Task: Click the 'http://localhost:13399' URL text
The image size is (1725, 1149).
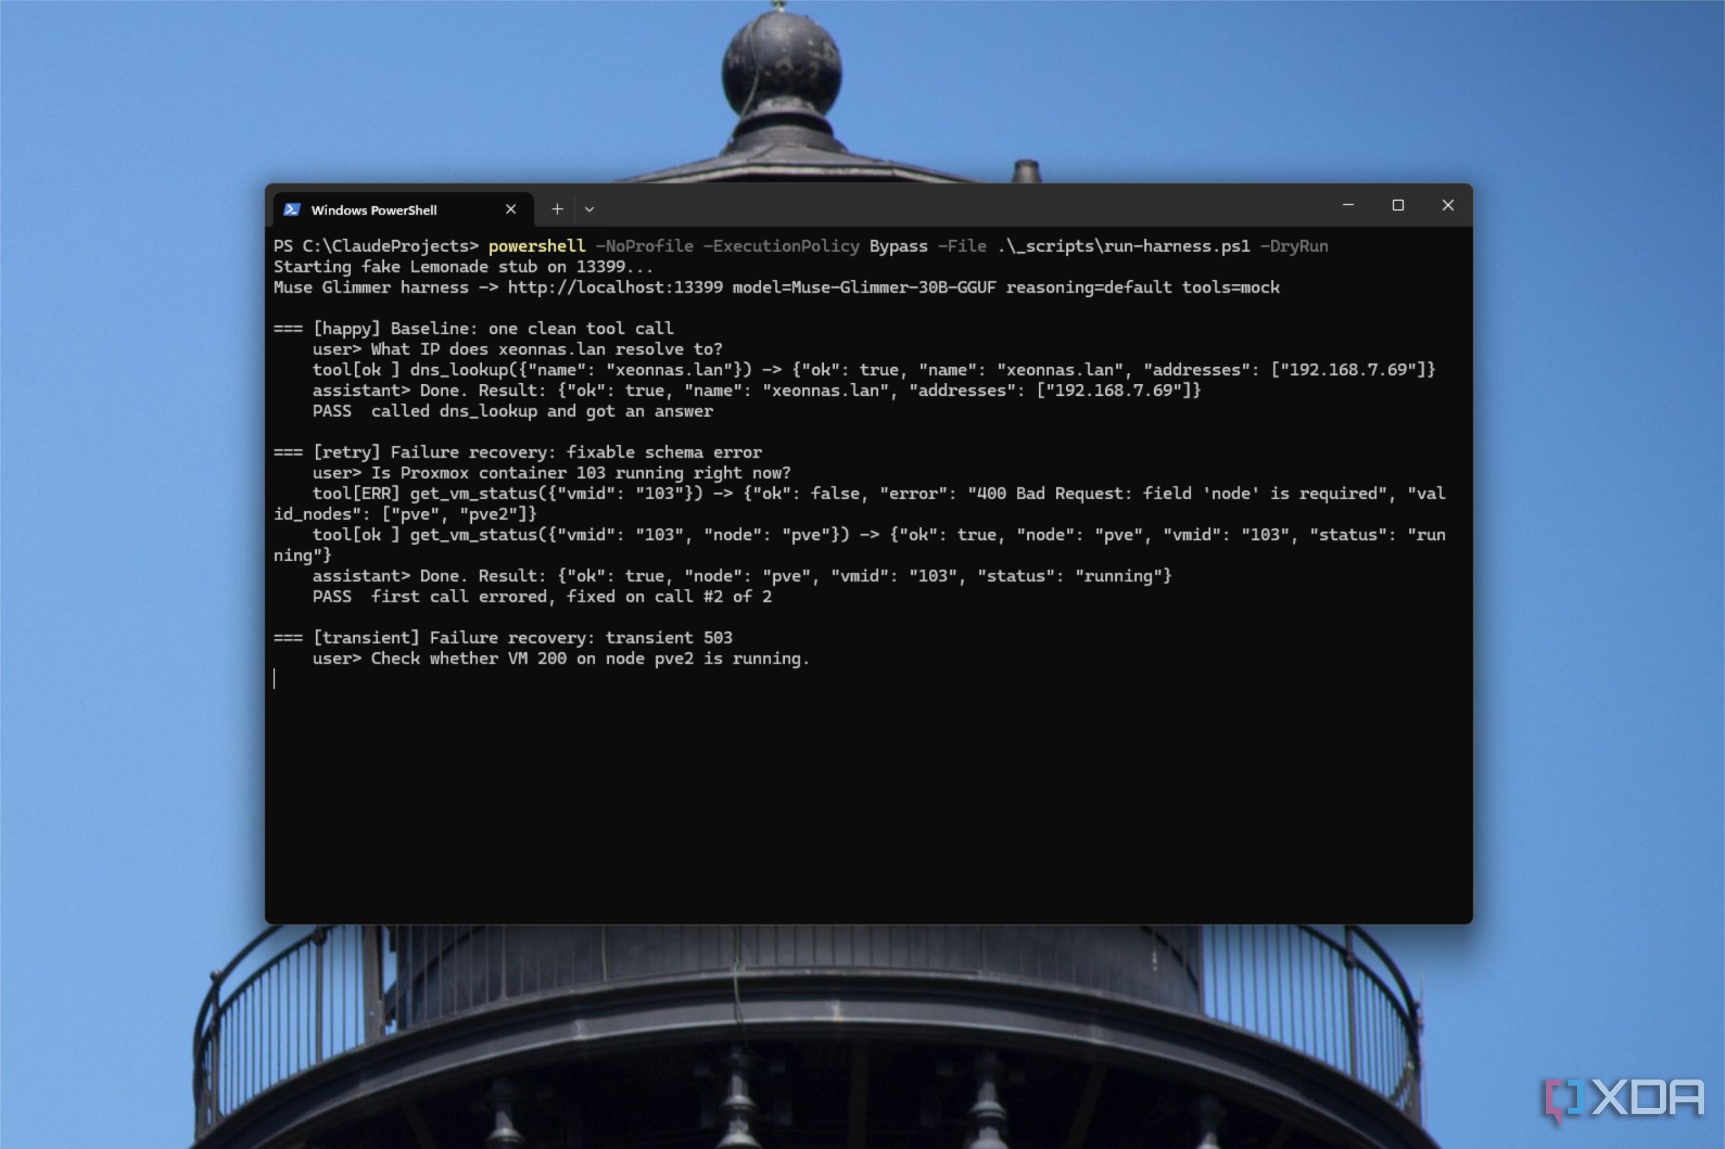Action: (615, 287)
